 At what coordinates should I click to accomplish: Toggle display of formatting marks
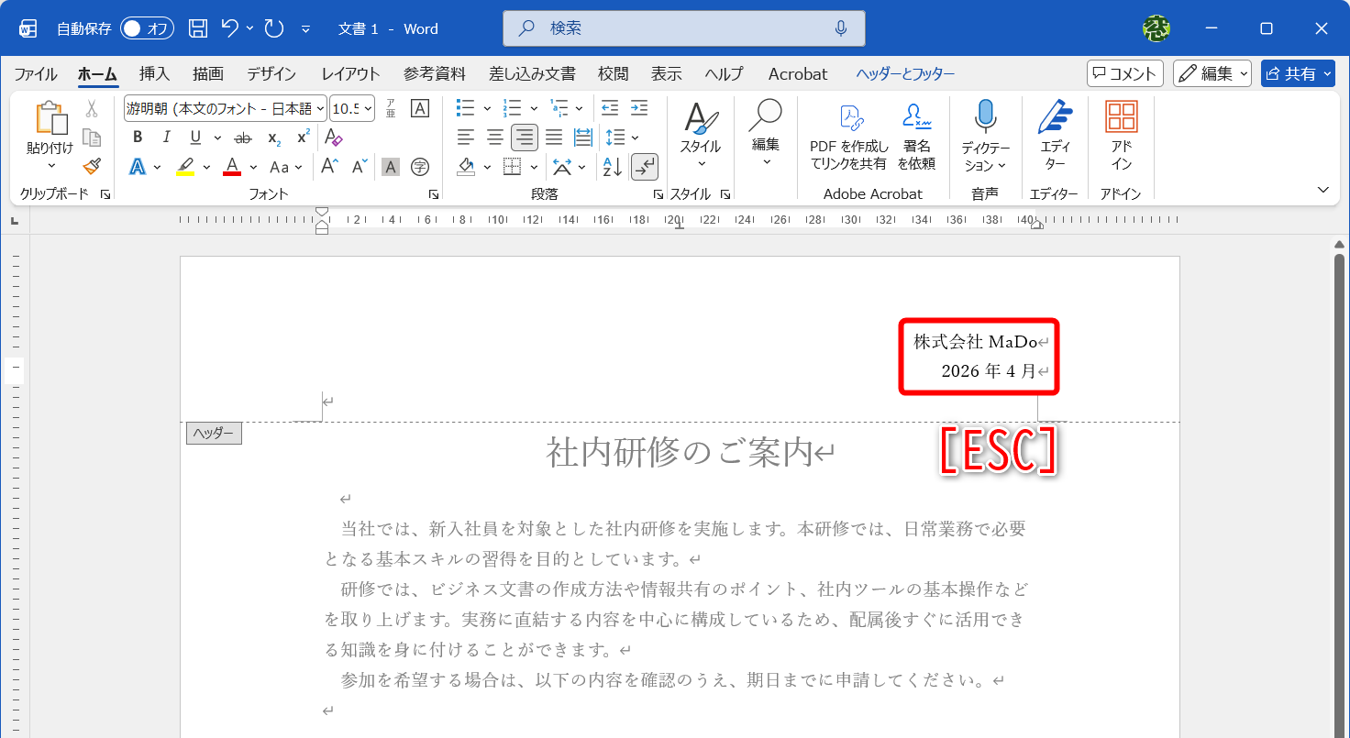(x=645, y=166)
